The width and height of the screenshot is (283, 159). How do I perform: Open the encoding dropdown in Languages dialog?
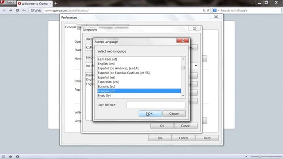point(195,66)
